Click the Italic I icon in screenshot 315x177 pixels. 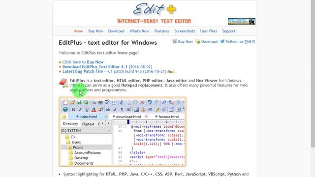point(80,110)
